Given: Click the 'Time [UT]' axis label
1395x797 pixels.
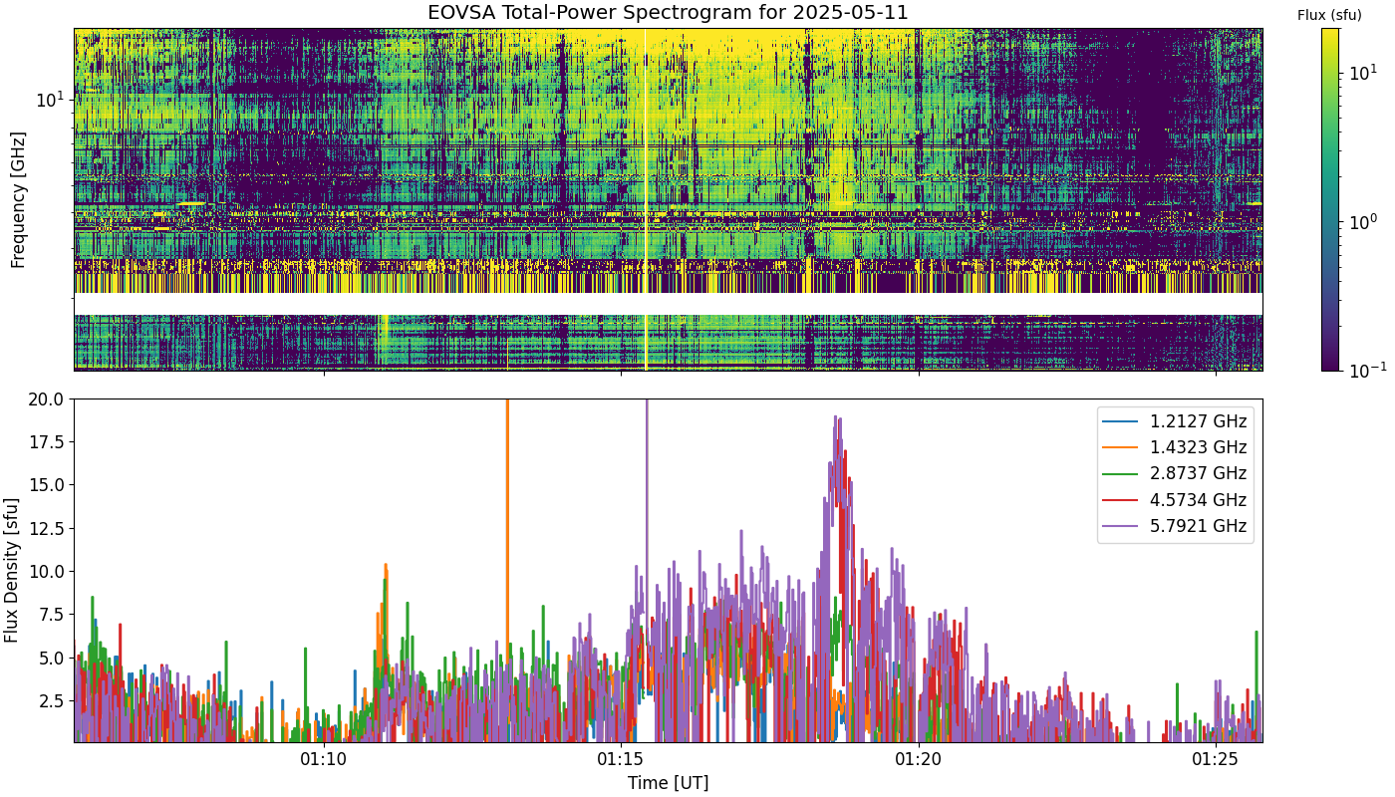Looking at the screenshot, I should pos(668,783).
